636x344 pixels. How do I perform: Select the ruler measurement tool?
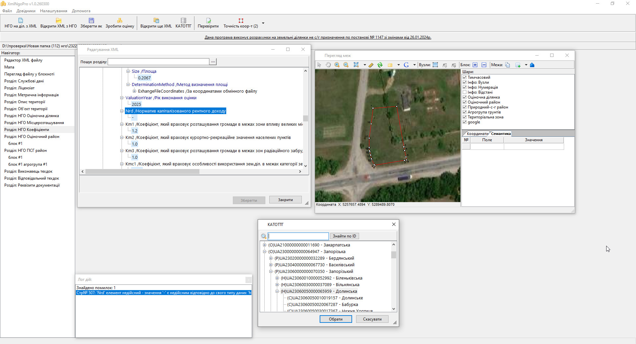coord(371,65)
